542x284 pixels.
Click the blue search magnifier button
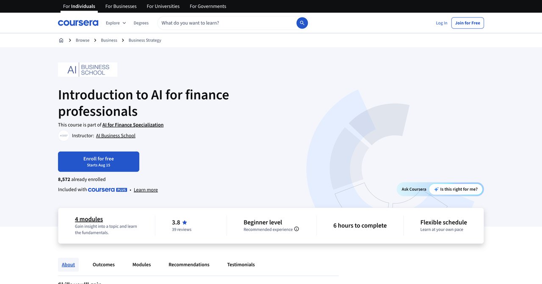coord(302,23)
